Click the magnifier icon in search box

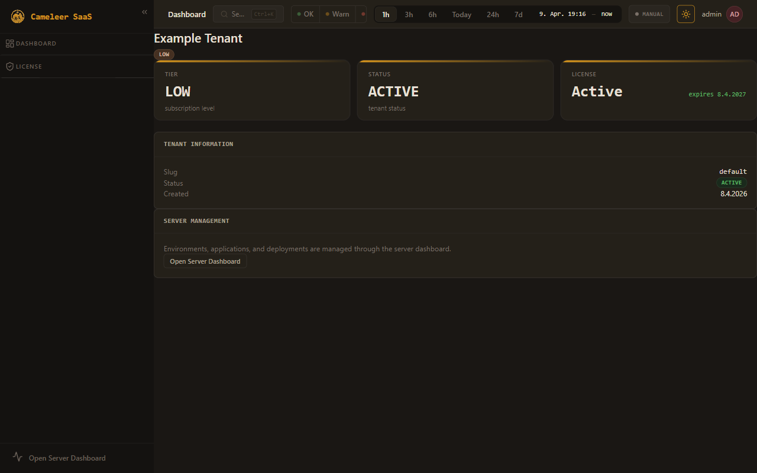(224, 14)
